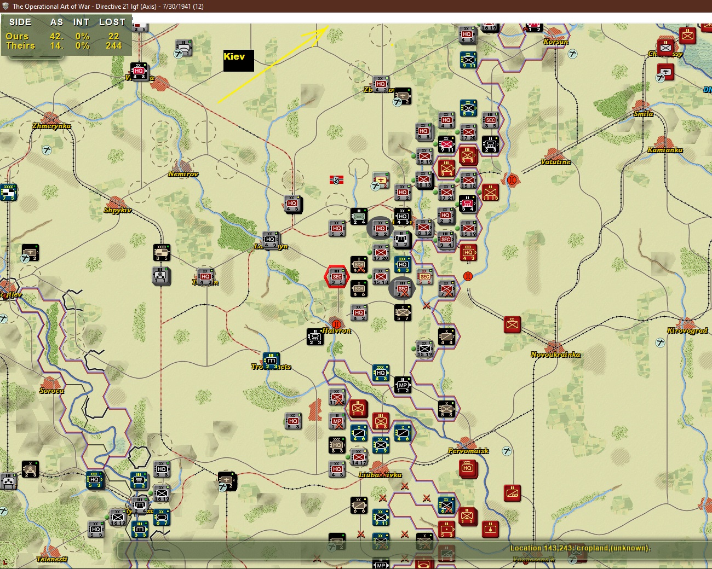The image size is (712, 569).
Task: Select the blue infantry division rated 7-9
Action: coord(381,445)
